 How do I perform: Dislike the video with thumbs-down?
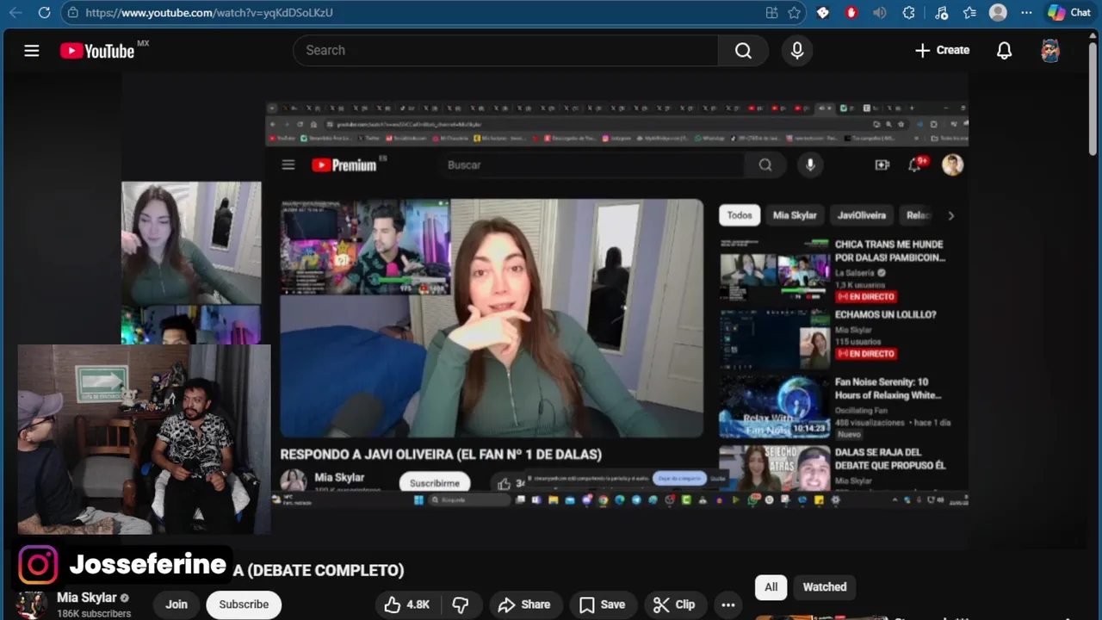pos(461,604)
